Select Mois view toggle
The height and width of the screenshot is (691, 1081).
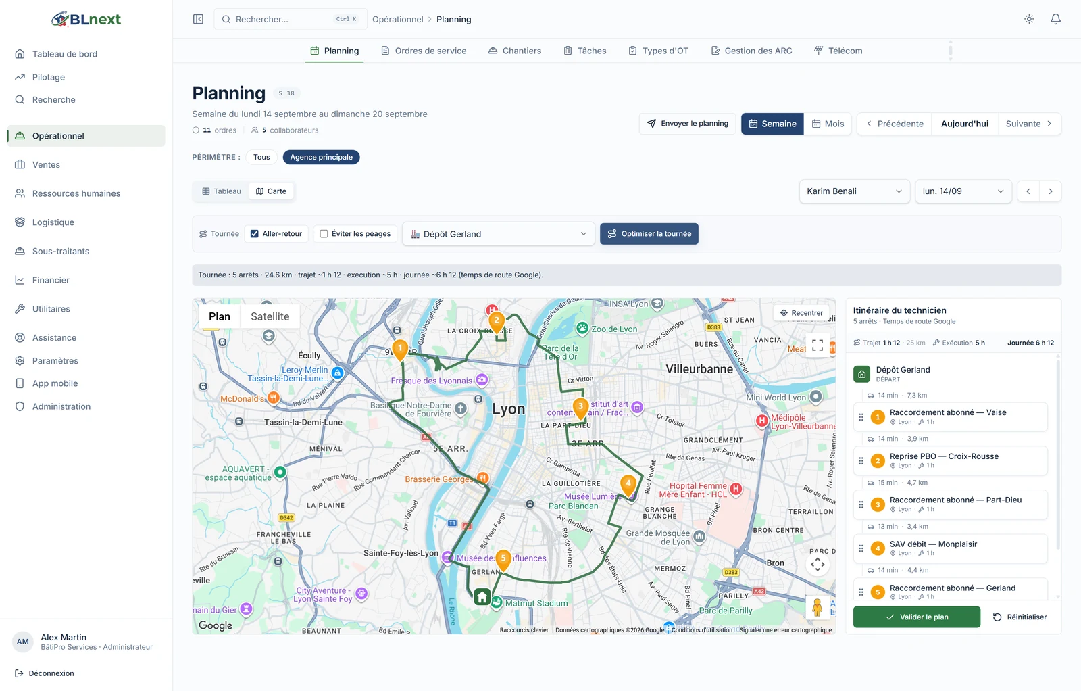pyautogui.click(x=828, y=124)
